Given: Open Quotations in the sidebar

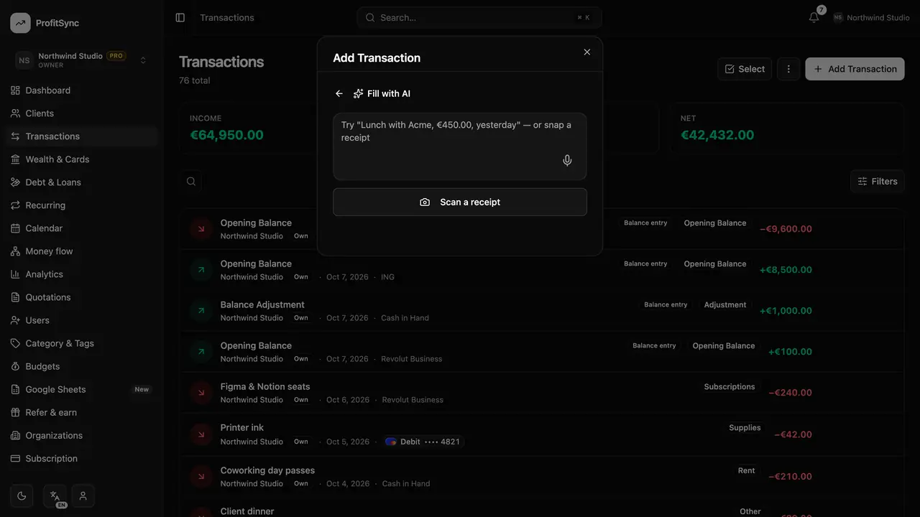Looking at the screenshot, I should pos(81,297).
